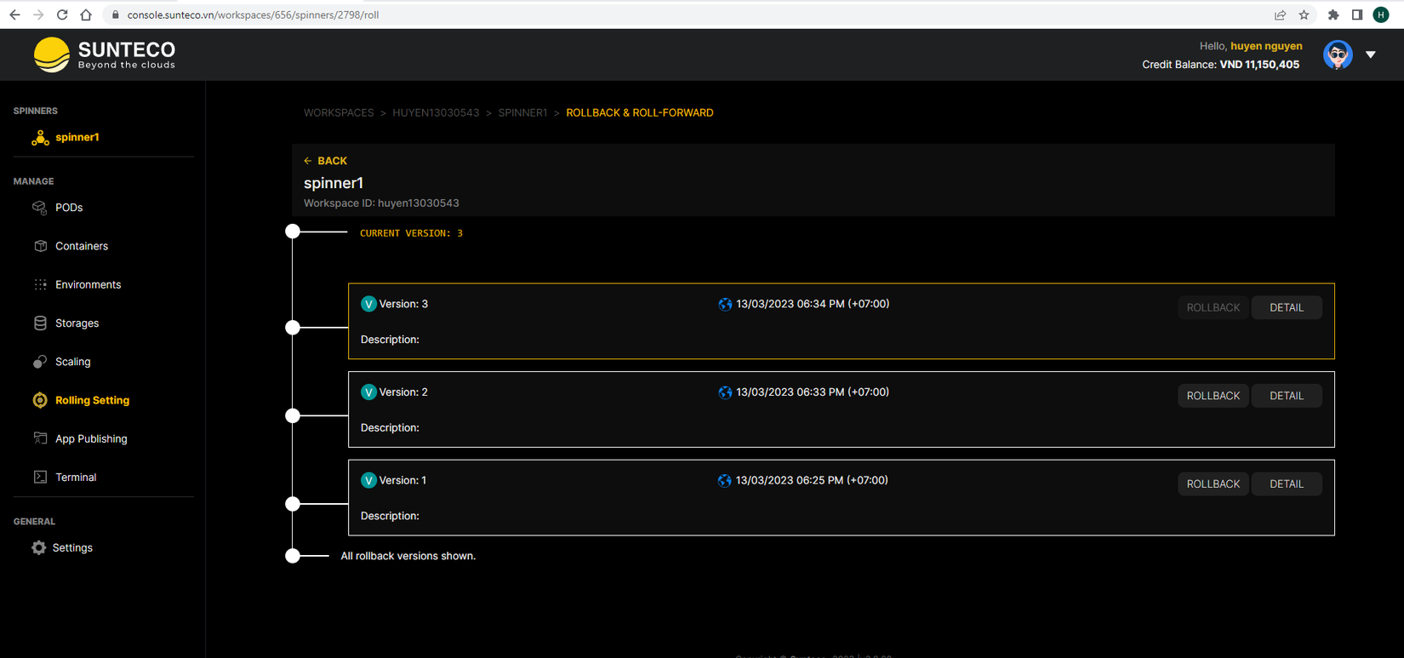Bookmark this page with the star
Screen dimensions: 1404x658
click(x=1304, y=14)
